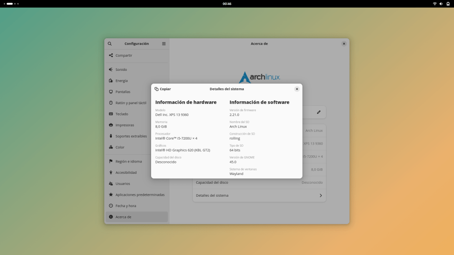This screenshot has height=255, width=454.
Task: Click the USB drive icon beside Soportes extraíbles
Action: pyautogui.click(x=111, y=136)
